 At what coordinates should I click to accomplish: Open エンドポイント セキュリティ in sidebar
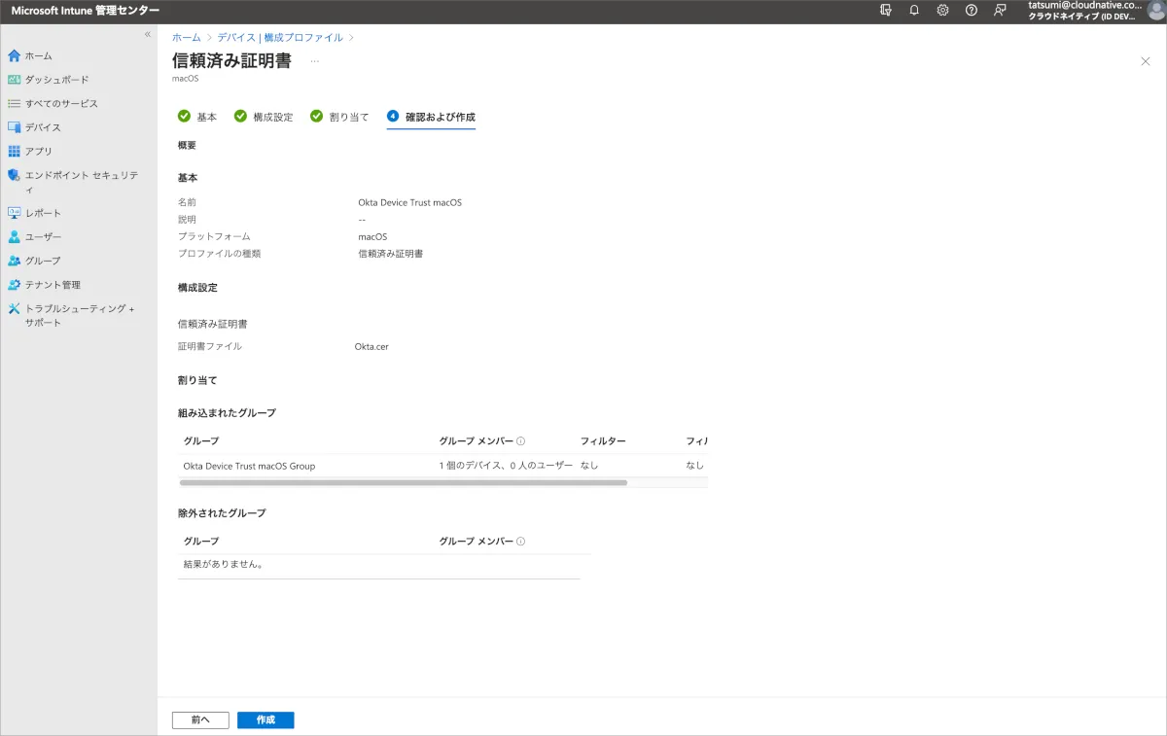coord(81,176)
